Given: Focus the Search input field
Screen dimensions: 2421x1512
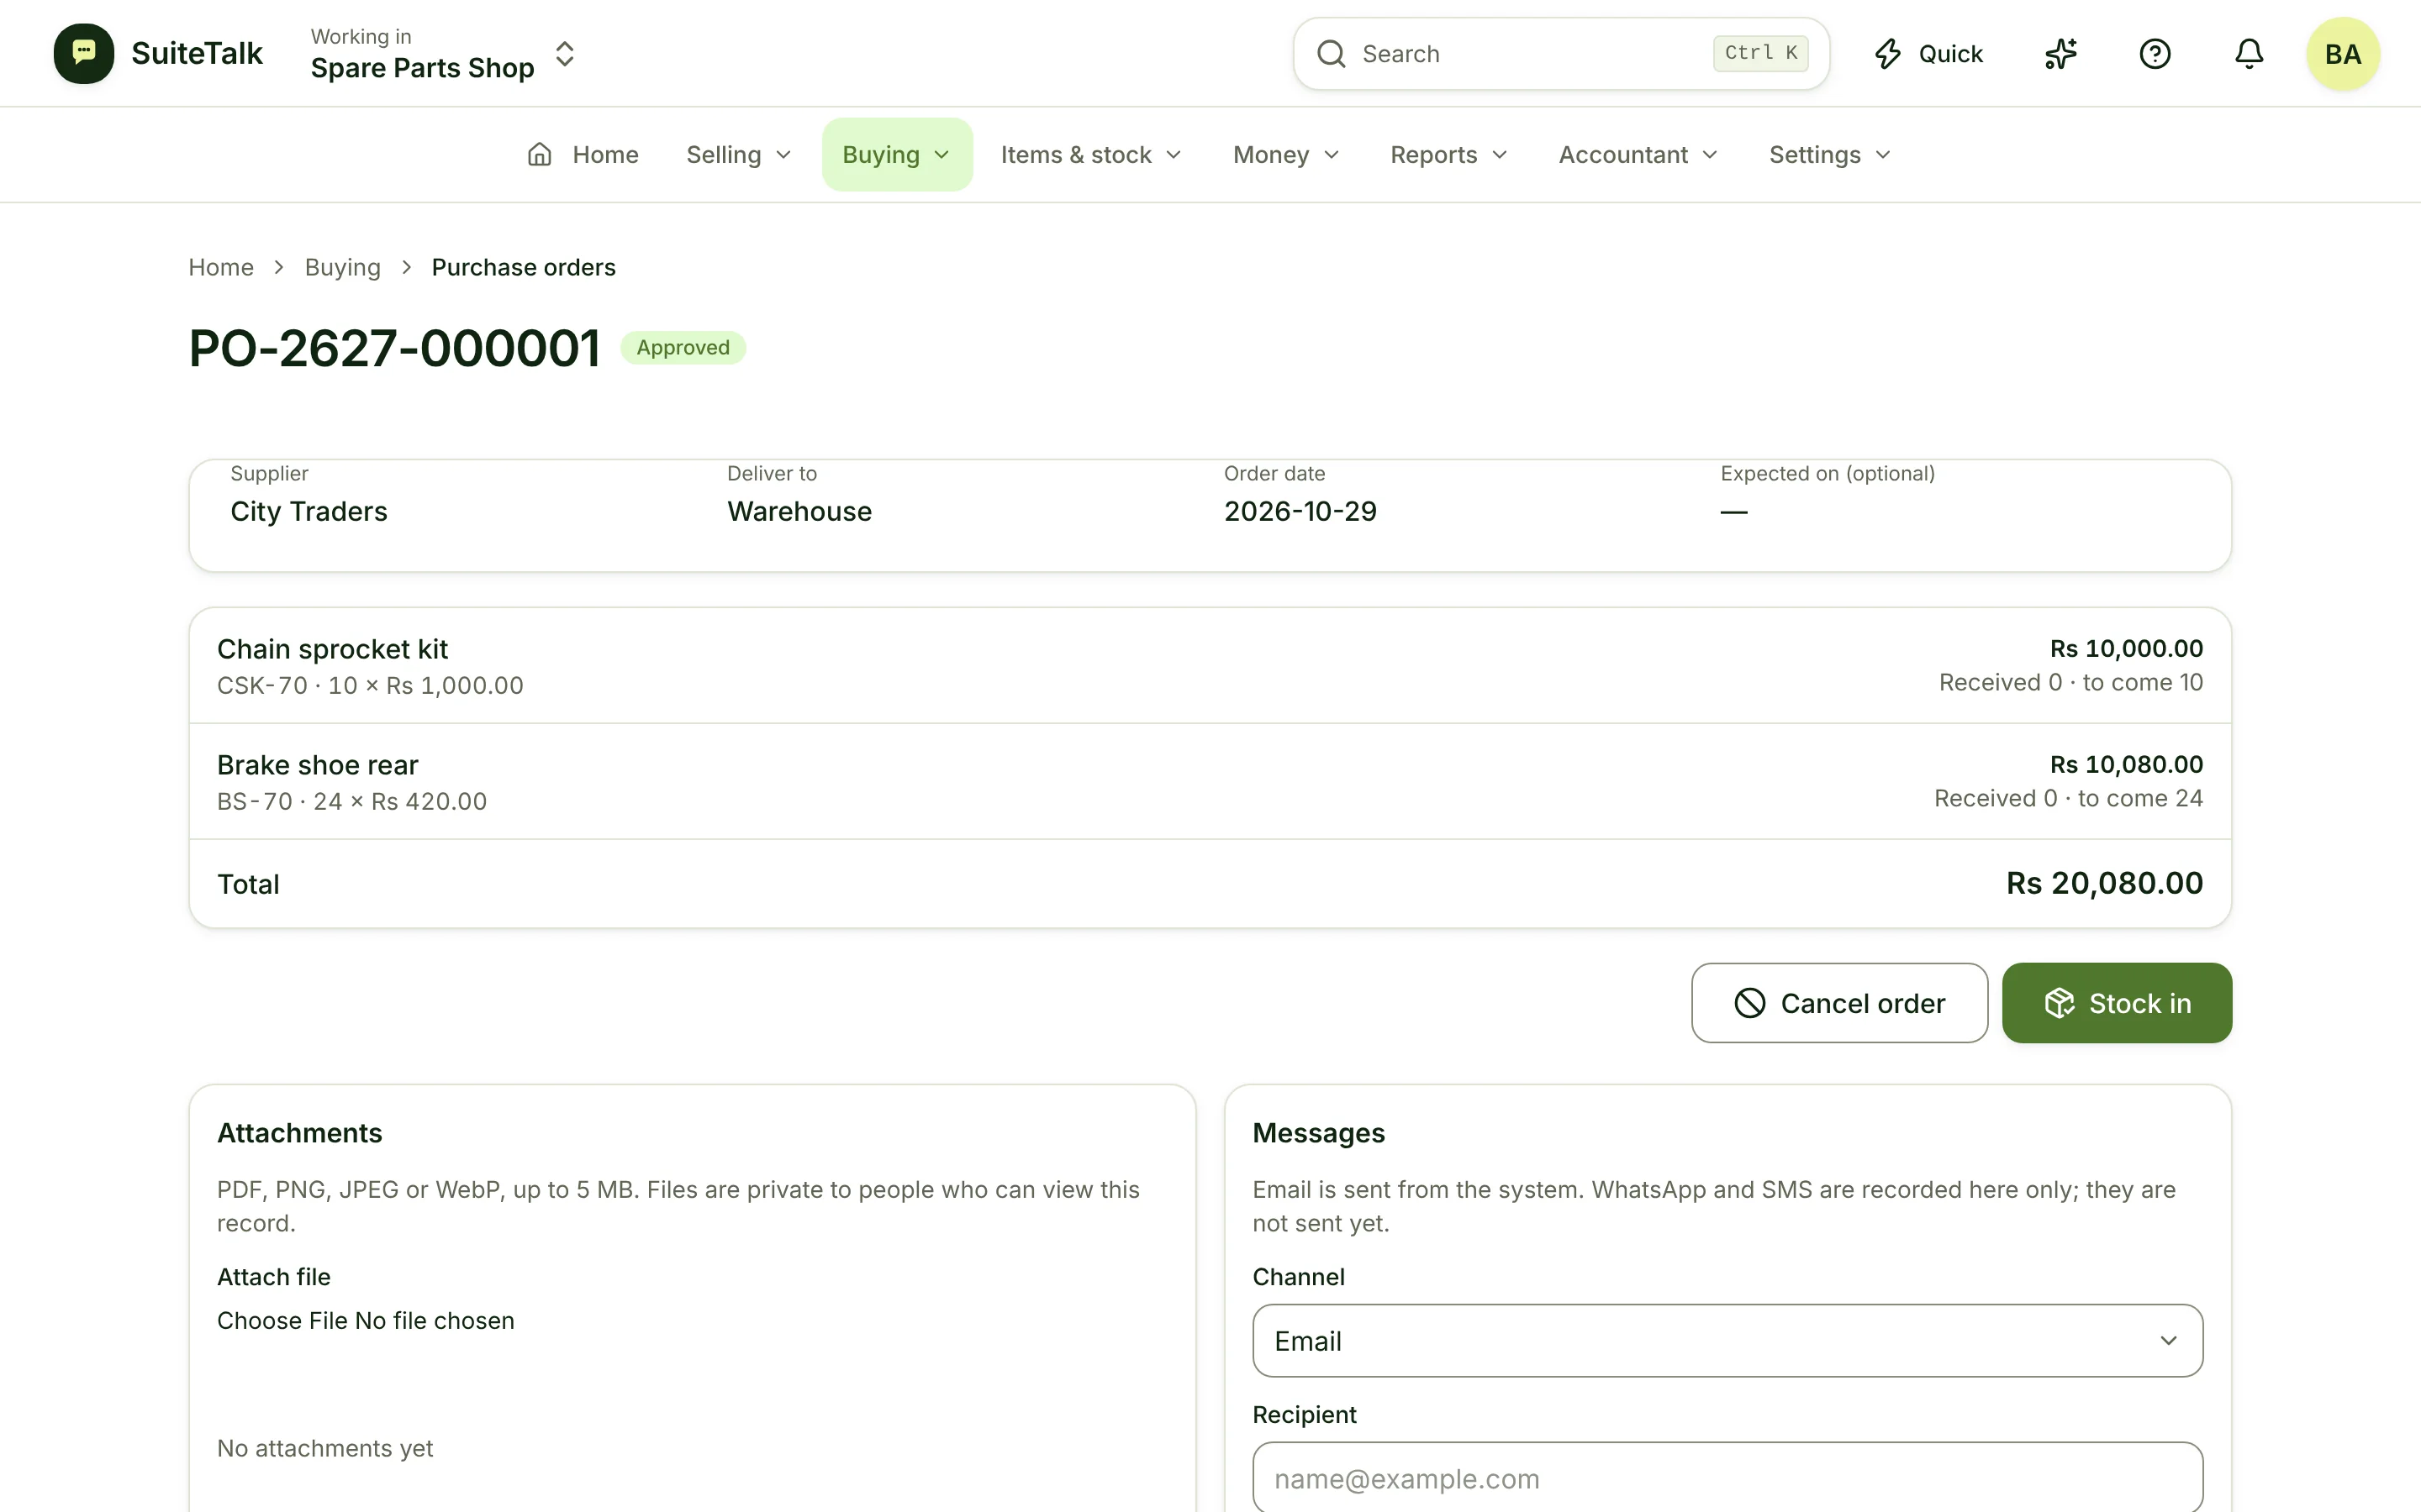Looking at the screenshot, I should [x=1561, y=54].
